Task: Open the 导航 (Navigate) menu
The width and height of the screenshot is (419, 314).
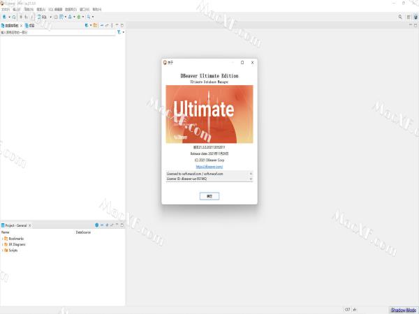Action: [29, 9]
